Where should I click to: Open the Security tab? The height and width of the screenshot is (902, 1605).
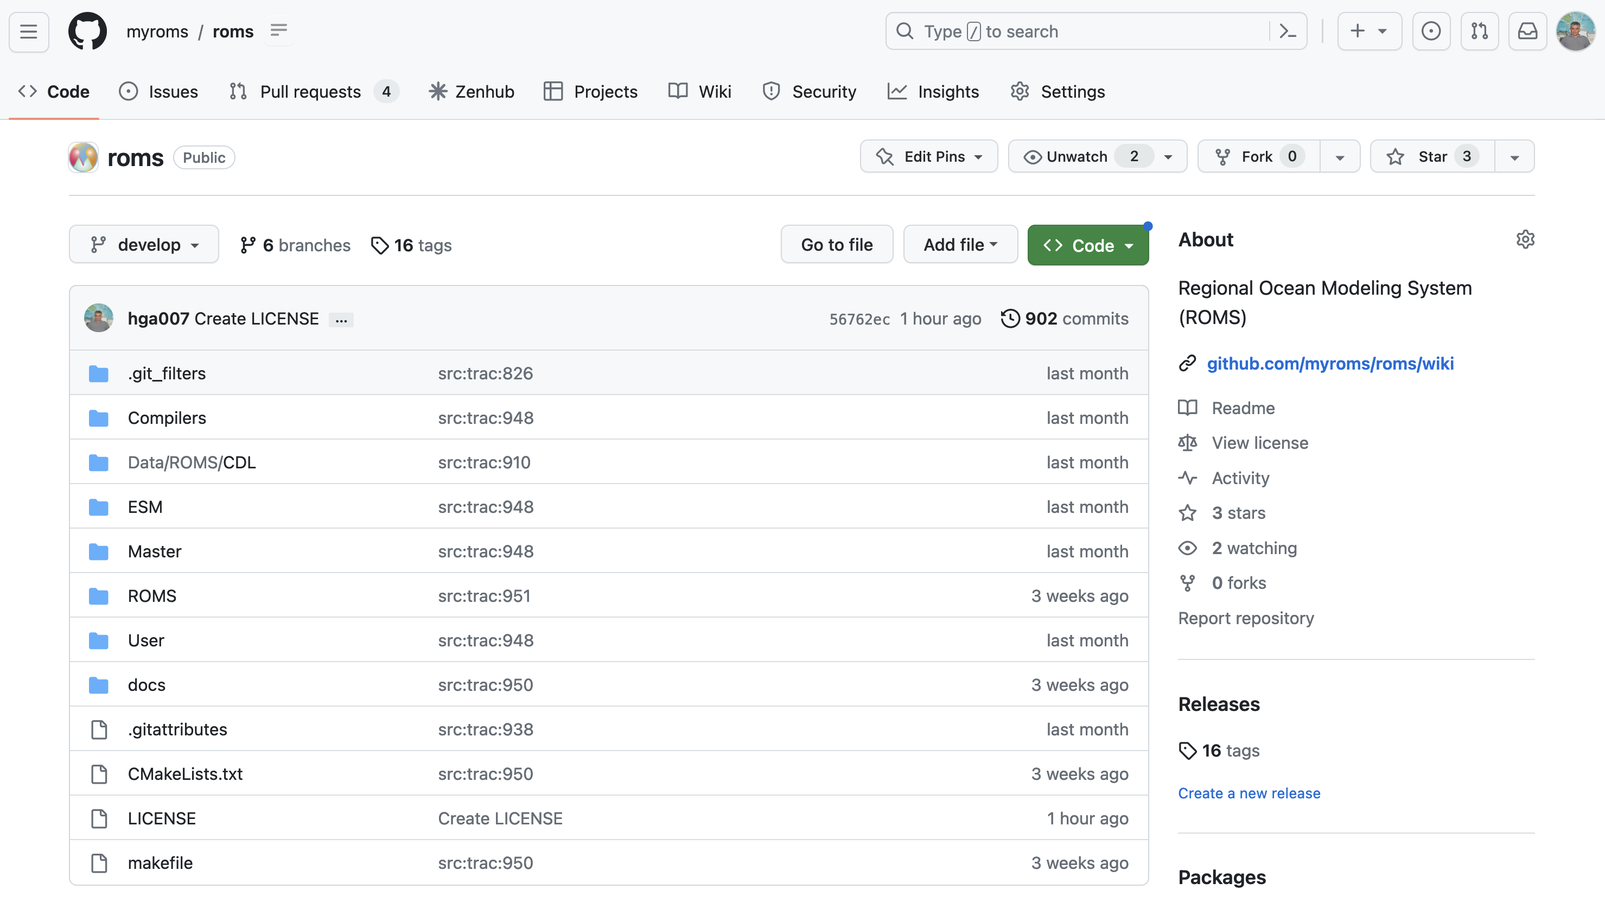[x=810, y=92]
